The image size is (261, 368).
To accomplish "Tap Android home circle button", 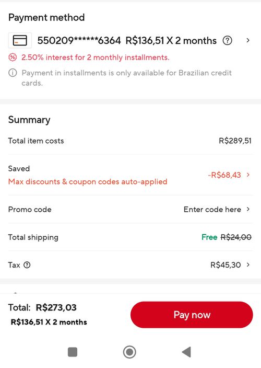I will pyautogui.click(x=129, y=352).
